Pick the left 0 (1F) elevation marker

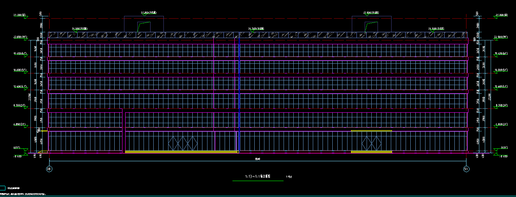17,148
